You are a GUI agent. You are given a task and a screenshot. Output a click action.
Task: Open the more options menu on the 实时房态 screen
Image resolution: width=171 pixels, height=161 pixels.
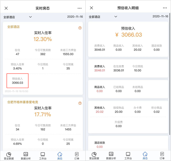point(80,8)
